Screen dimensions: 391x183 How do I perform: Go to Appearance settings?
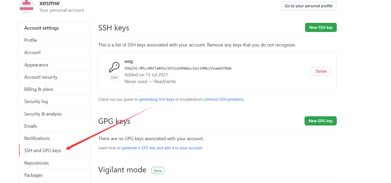[x=36, y=65]
